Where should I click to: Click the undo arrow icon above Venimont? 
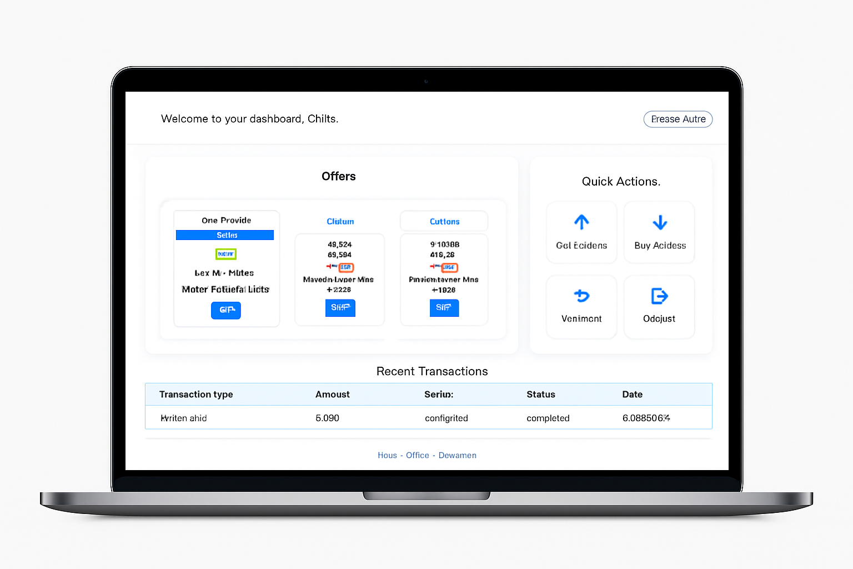pyautogui.click(x=581, y=296)
